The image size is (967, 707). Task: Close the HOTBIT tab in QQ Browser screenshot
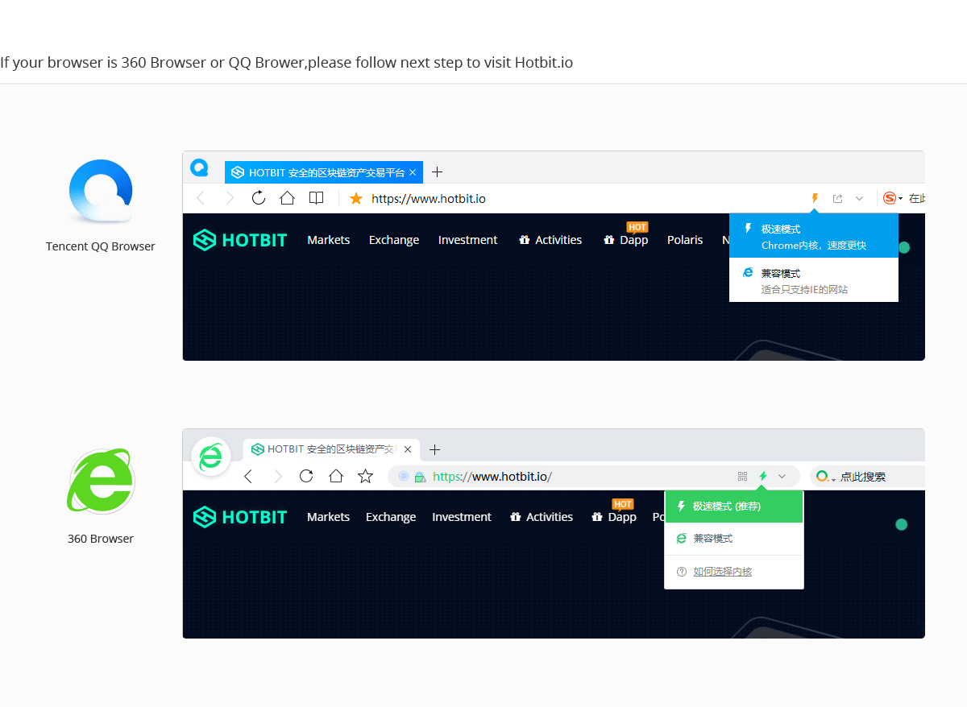tap(413, 172)
